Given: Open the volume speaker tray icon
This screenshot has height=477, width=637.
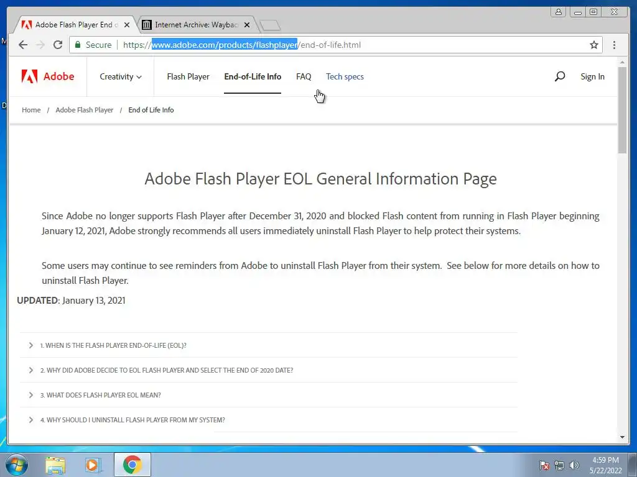Looking at the screenshot, I should pyautogui.click(x=574, y=465).
